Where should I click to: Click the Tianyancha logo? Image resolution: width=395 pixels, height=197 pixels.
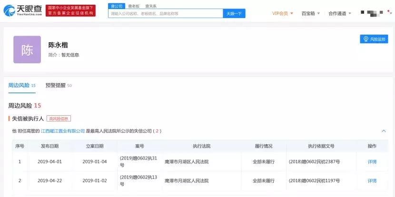point(23,10)
